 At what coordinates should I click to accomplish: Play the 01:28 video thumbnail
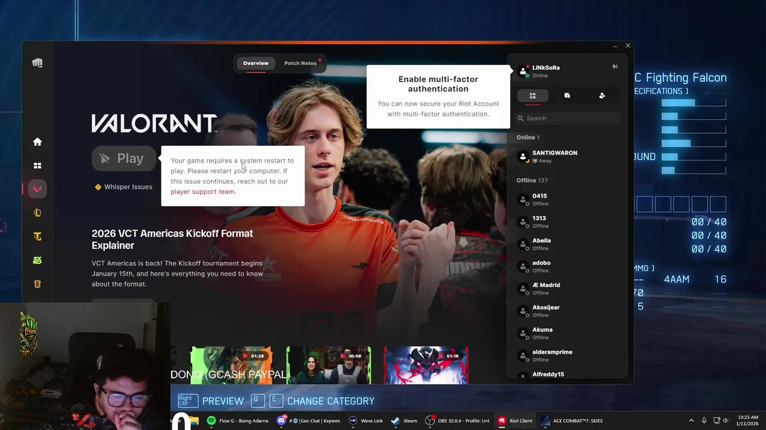[232, 365]
